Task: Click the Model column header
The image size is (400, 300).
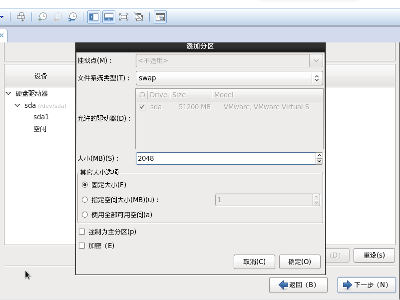Action: tap(268, 95)
